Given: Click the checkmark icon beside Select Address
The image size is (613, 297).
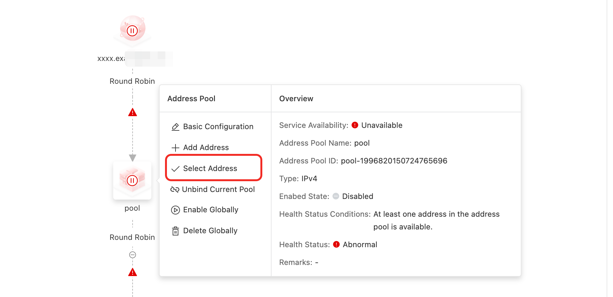Looking at the screenshot, I should (x=175, y=169).
